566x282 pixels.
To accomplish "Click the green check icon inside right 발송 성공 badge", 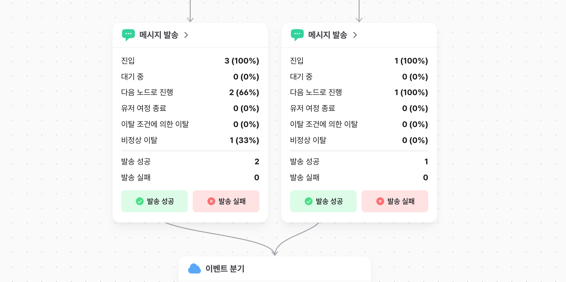I will point(308,201).
